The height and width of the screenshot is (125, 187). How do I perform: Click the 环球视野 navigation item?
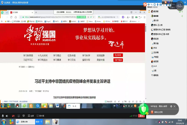pos(101,56)
